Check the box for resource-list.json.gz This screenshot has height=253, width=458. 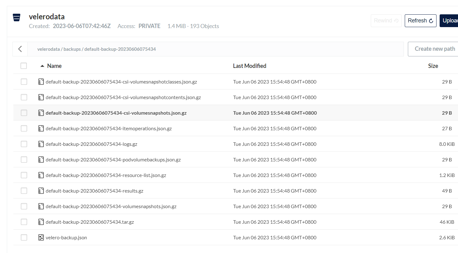point(24,175)
